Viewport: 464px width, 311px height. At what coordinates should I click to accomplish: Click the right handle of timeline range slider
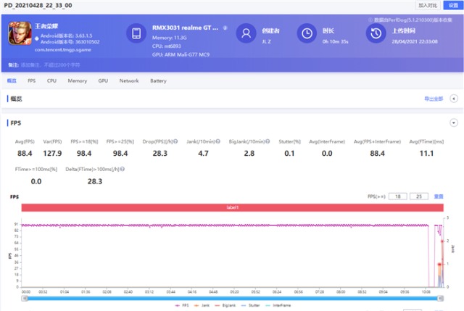pyautogui.click(x=441, y=298)
